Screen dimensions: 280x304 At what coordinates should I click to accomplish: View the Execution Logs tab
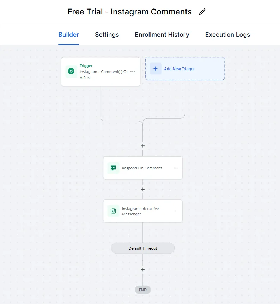227,35
